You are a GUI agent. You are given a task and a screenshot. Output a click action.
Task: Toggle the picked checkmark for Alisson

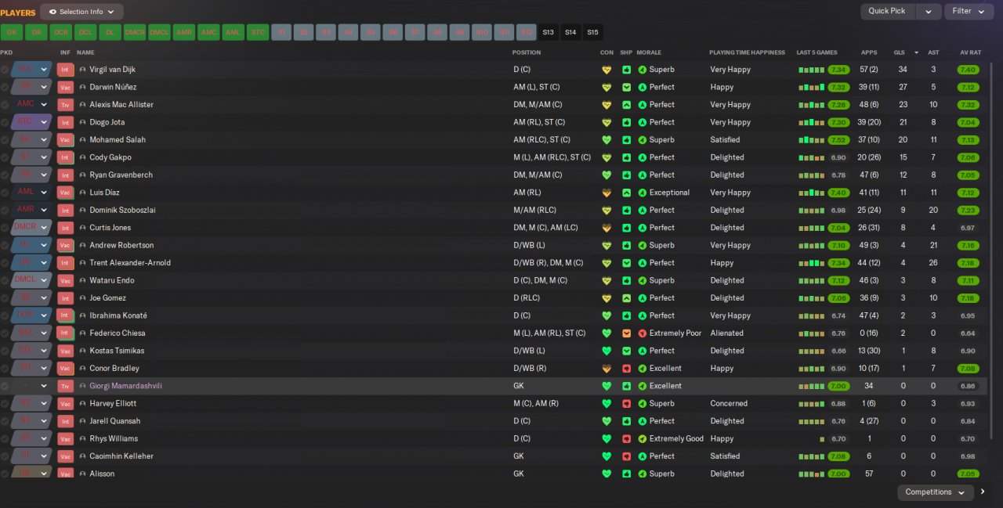click(x=5, y=474)
